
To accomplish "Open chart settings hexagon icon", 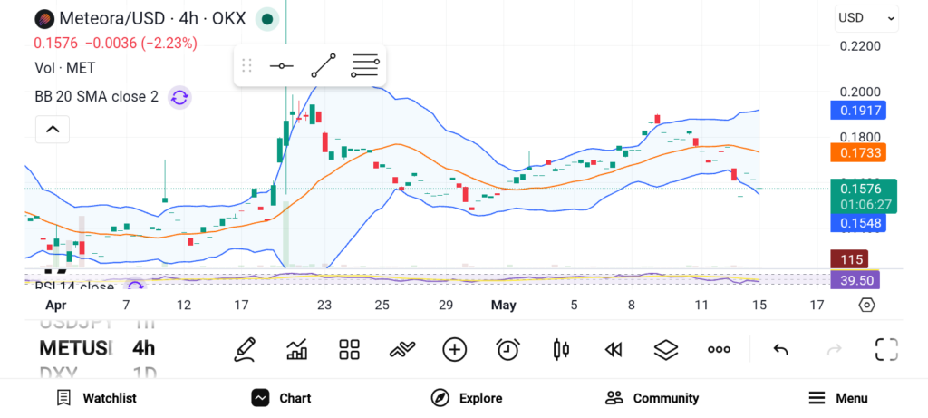I will coord(866,306).
